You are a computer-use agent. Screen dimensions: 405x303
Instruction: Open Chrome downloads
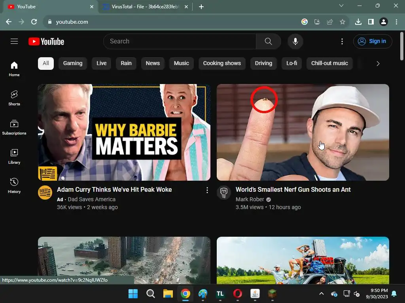tap(358, 22)
